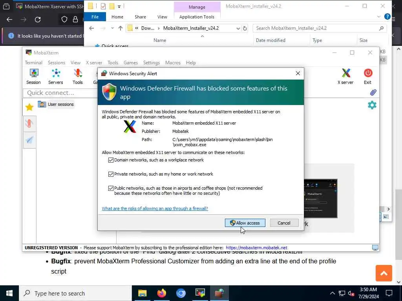This screenshot has width=402, height=301.
Task: Select the Tools sidebar tab with knife icon
Action: 29,123
